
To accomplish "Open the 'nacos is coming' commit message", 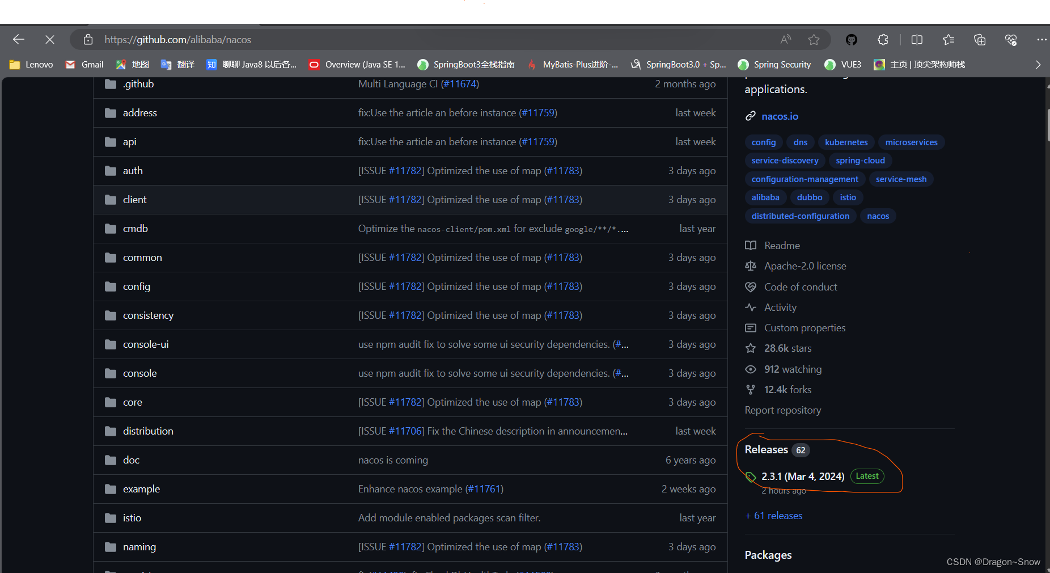I will coord(393,460).
